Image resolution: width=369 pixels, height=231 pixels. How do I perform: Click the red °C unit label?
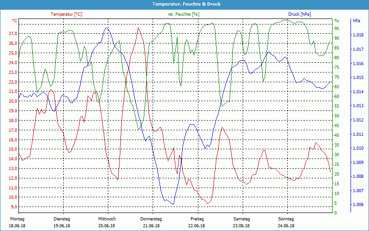(15, 21)
